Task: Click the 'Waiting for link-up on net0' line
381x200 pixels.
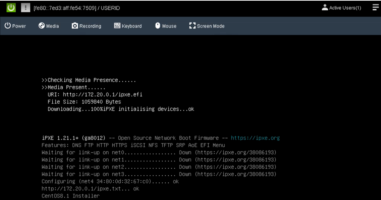Action: (x=159, y=152)
